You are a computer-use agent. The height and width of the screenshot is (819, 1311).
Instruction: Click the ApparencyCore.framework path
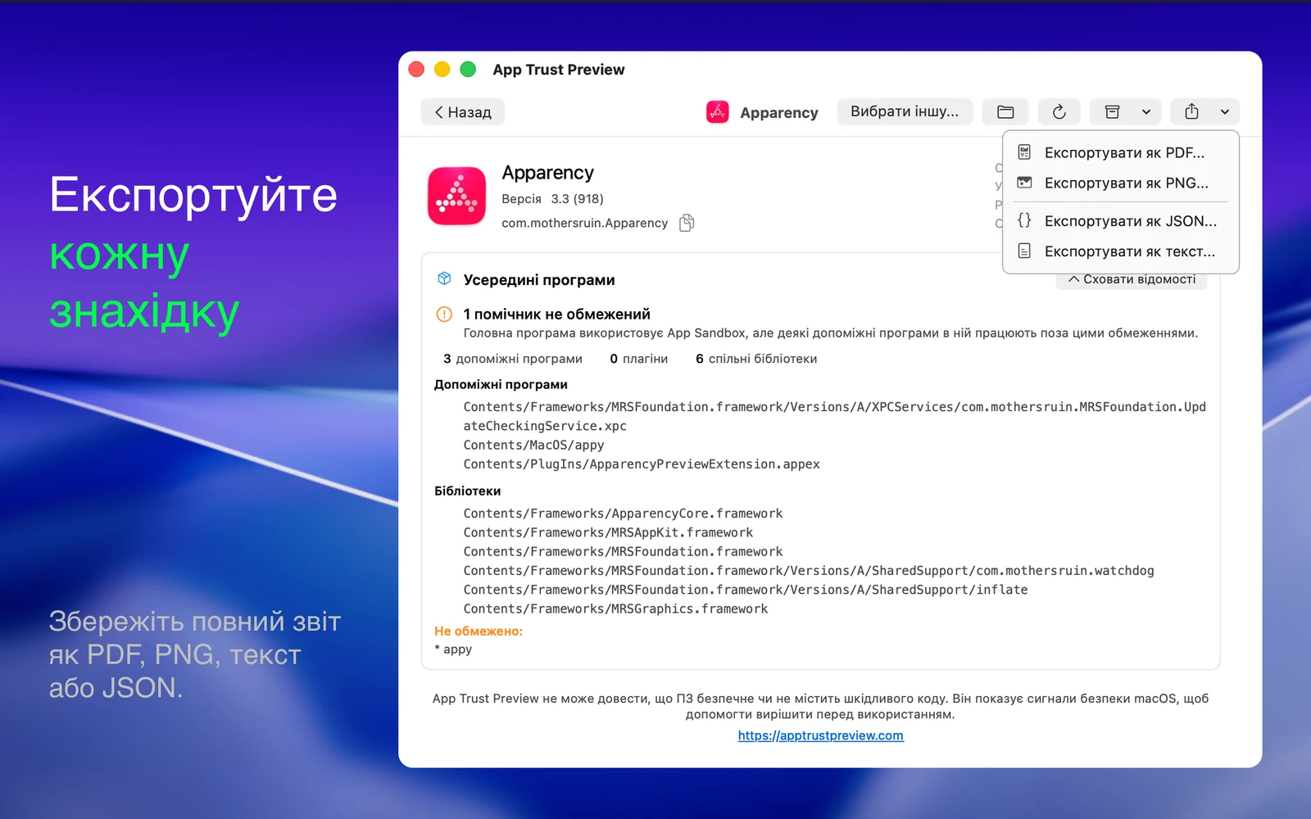pyautogui.click(x=623, y=514)
